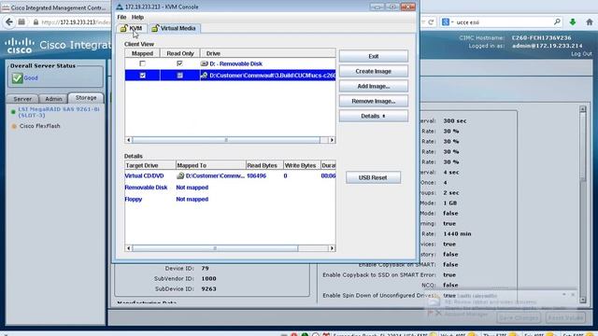Click the Cisco logo in the CIMC header

coord(20,46)
